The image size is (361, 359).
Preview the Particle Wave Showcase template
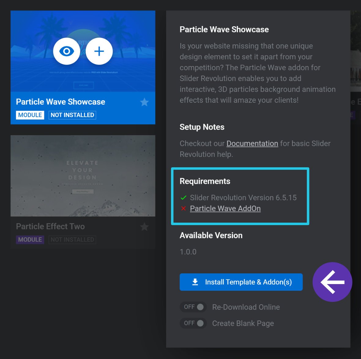66,51
